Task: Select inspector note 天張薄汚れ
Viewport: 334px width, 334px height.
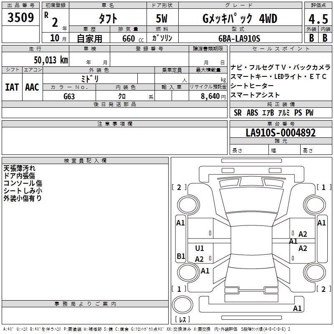Action: [x=19, y=168]
